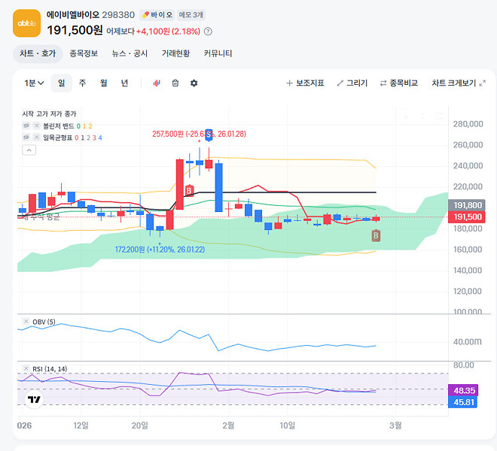
Task: Open the 거래현황 tab
Action: click(x=175, y=53)
